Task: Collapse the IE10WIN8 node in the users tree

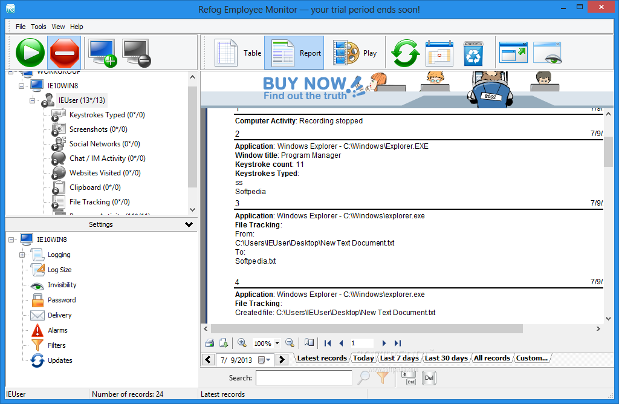Action: (21, 85)
